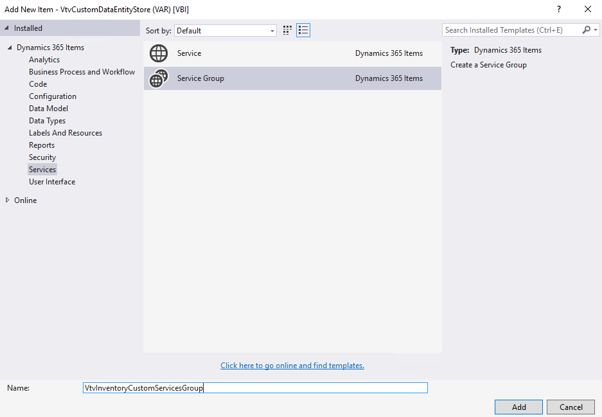602x417 pixels.
Task: Click the Installed header label
Action: (x=28, y=28)
